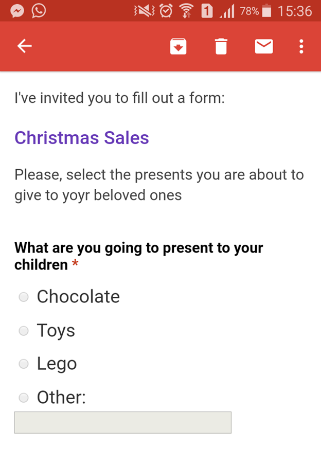The image size is (321, 449).
Task: Tap the SIM card 1 status indicator
Action: [x=208, y=10]
